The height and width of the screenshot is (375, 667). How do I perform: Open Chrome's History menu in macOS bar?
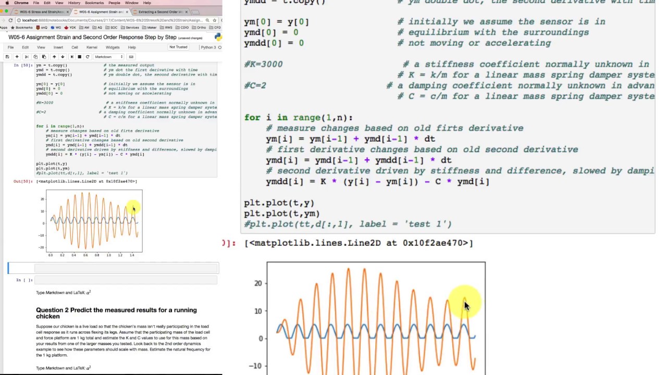[x=74, y=3]
